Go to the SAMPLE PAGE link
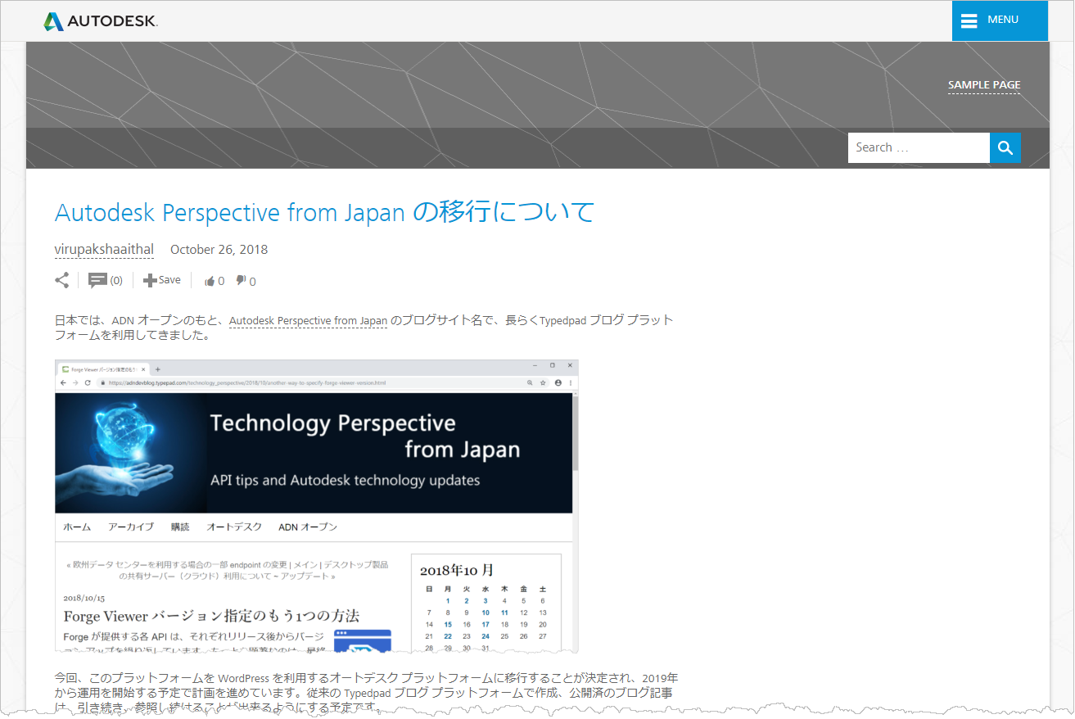 click(984, 85)
